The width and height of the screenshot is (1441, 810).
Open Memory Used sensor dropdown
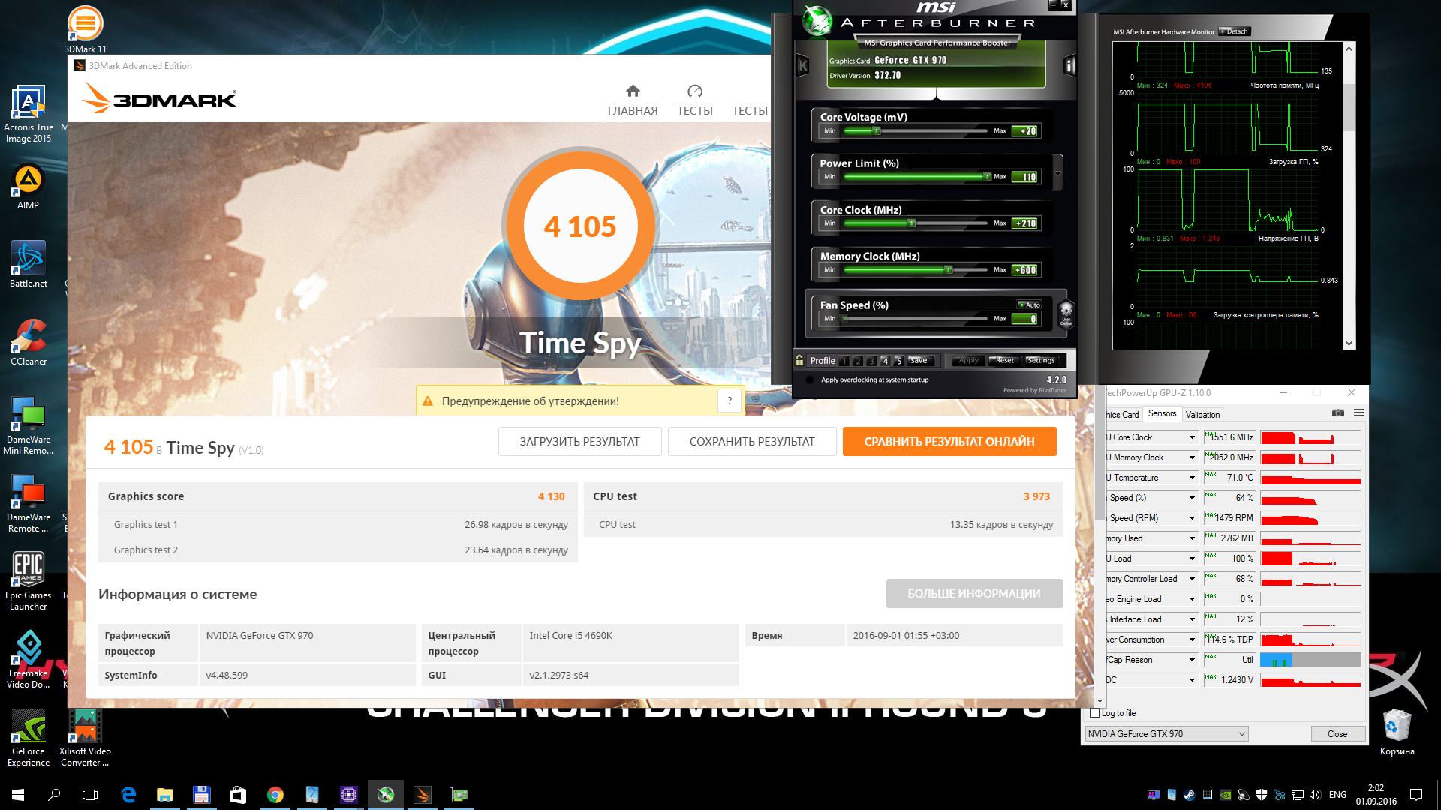[1191, 538]
